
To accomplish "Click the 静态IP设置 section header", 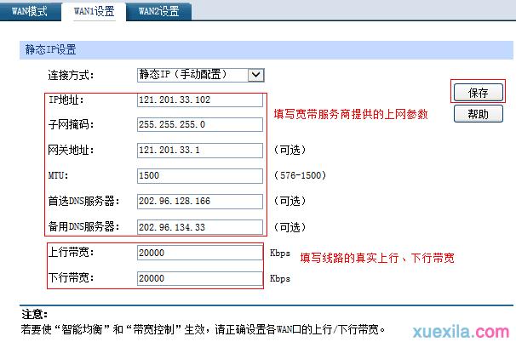I will coord(267,50).
